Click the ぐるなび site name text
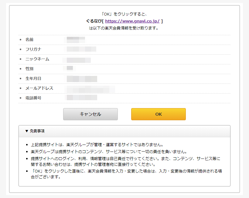The height and width of the screenshot is (198, 249). click(x=94, y=21)
